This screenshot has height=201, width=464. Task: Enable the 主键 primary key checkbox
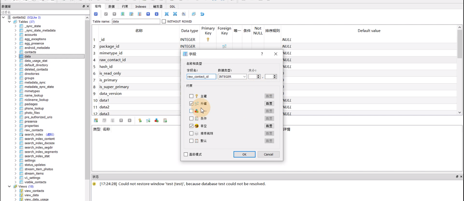coord(191,96)
